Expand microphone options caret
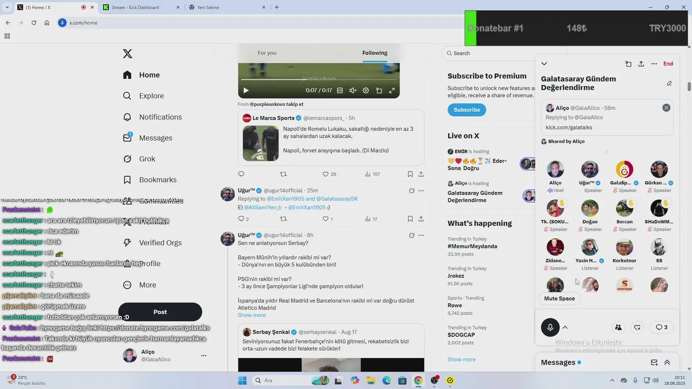This screenshot has width=692, height=389. click(565, 327)
